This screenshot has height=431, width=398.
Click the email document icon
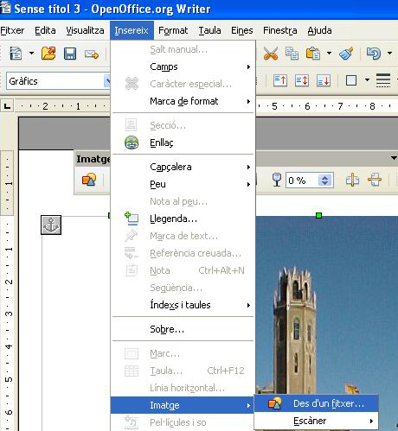[92, 54]
